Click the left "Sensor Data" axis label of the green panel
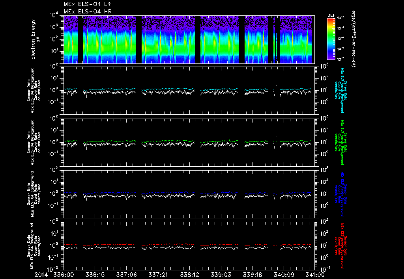The width and height of the screenshot is (404, 279). click(28, 142)
